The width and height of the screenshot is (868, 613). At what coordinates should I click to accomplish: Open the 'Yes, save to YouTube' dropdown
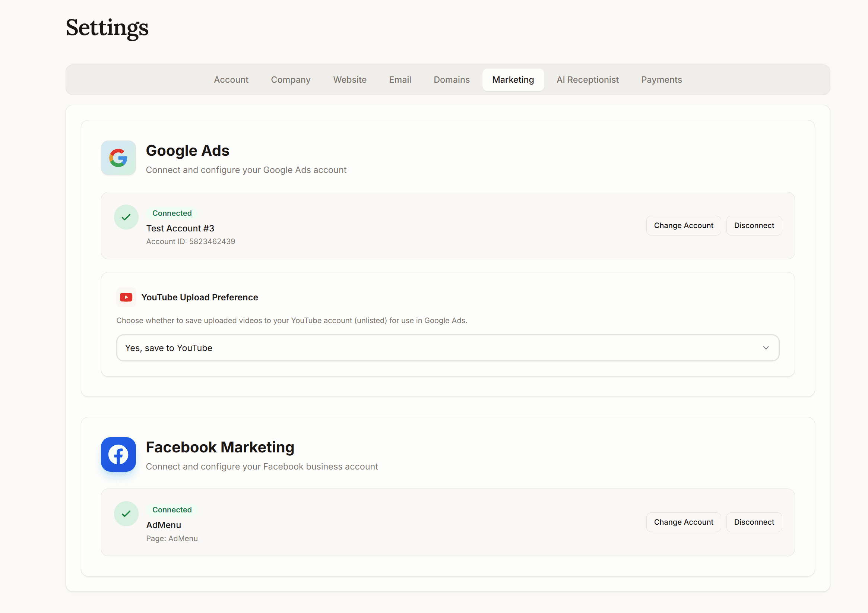[x=448, y=348]
